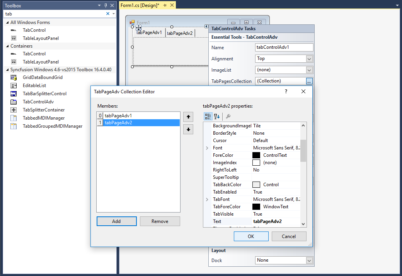Expand the Font property node
Viewport: 402px width, 276px height.
point(207,148)
